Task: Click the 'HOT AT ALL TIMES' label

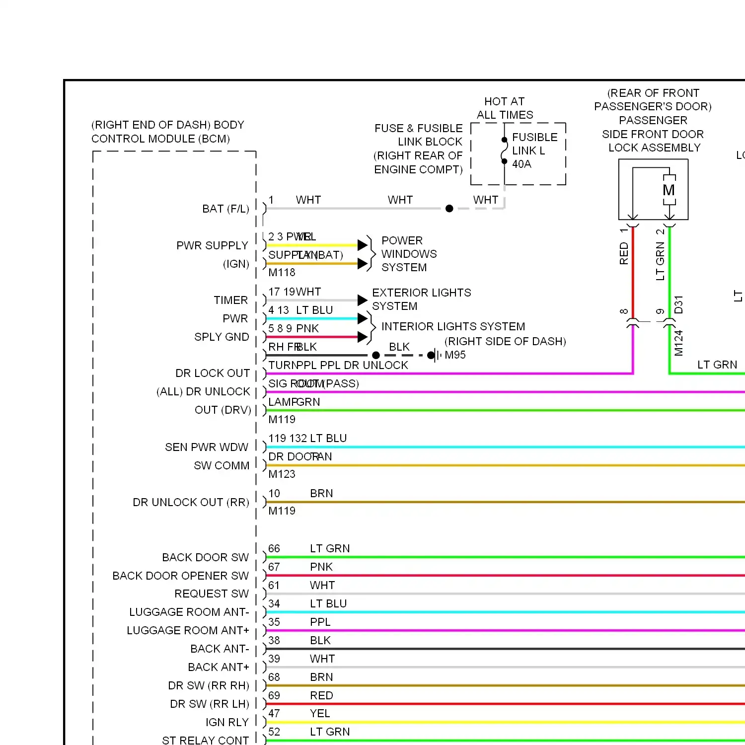Action: click(x=505, y=108)
